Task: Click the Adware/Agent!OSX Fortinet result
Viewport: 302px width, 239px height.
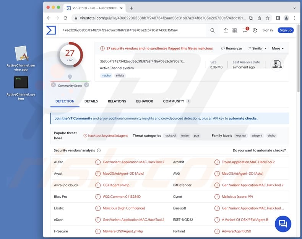Action: point(236,231)
